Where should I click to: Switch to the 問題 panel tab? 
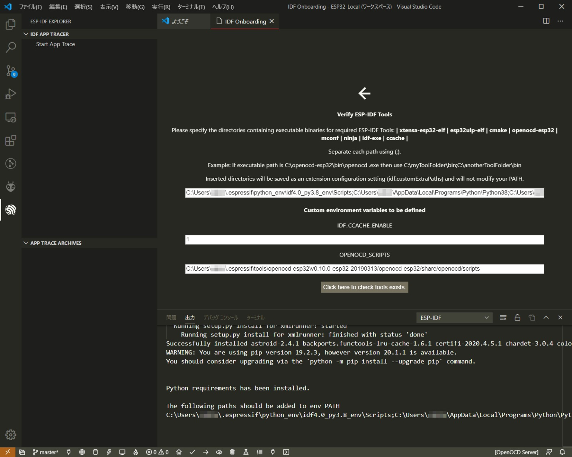click(171, 318)
